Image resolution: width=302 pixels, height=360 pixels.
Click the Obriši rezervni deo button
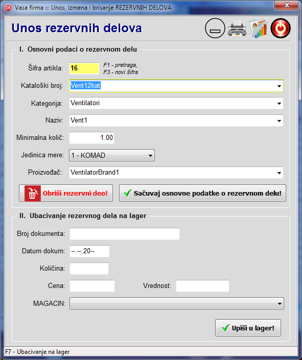66,194
